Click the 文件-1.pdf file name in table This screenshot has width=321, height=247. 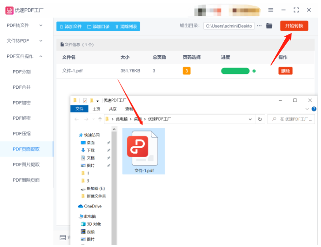pos(73,71)
